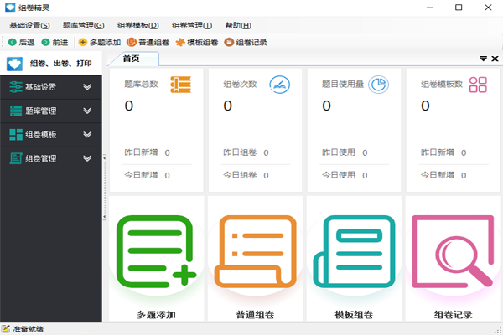
Task: Click the 基础设置 sliders icon in sidebar
Action: coord(16,87)
